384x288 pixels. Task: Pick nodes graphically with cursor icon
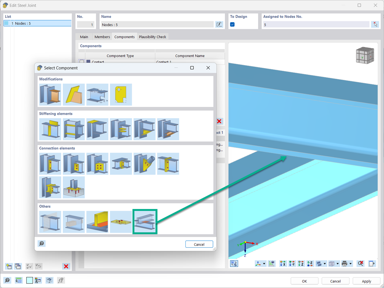coord(375,24)
